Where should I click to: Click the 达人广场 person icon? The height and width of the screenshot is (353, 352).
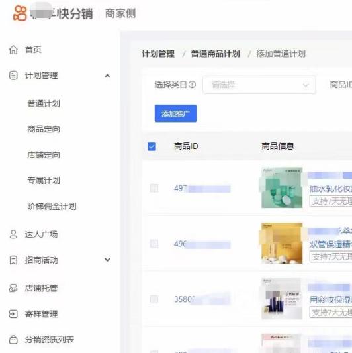pos(13,234)
